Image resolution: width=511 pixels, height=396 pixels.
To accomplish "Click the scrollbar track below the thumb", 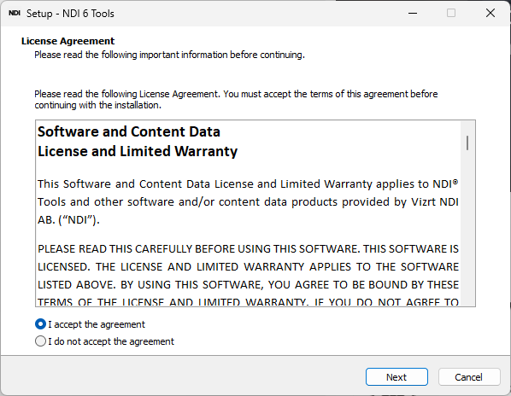I will tap(467, 228).
